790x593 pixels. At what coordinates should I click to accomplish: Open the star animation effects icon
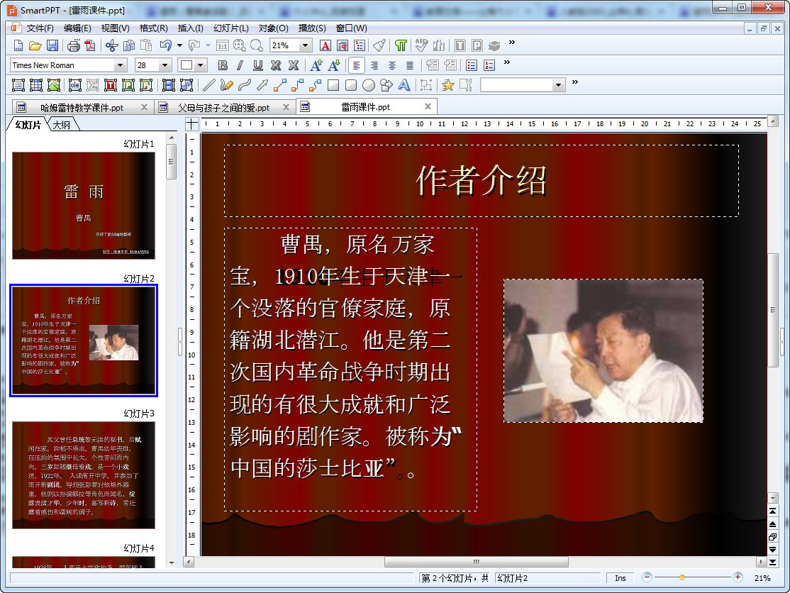(447, 85)
